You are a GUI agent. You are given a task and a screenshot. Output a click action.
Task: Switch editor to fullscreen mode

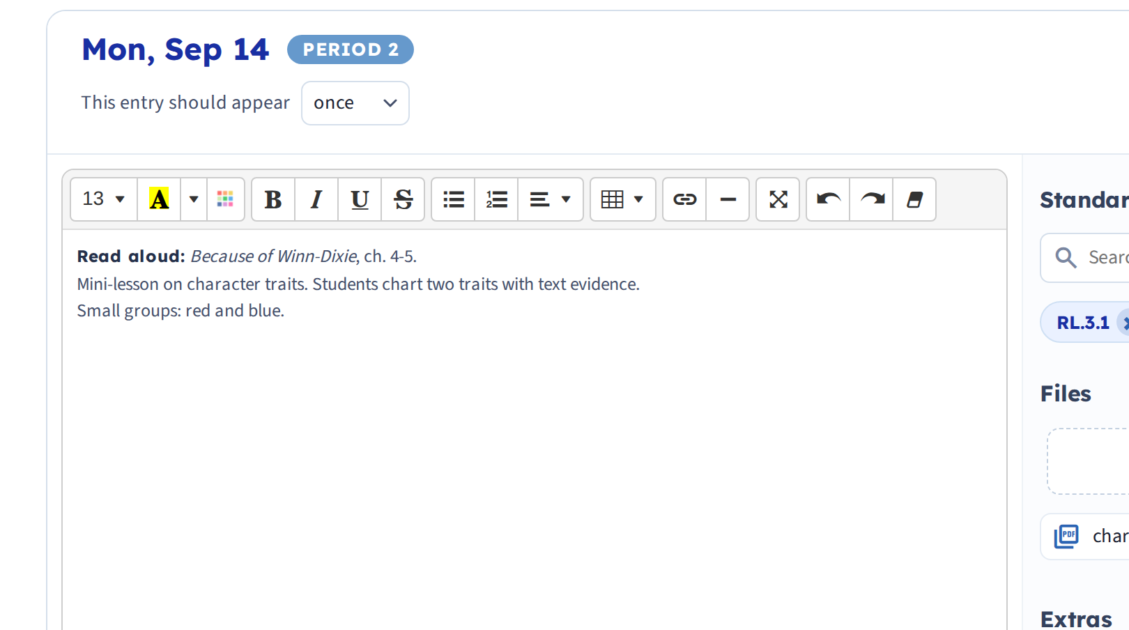pos(778,199)
